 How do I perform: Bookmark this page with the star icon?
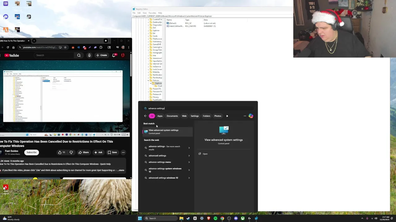click(65, 47)
